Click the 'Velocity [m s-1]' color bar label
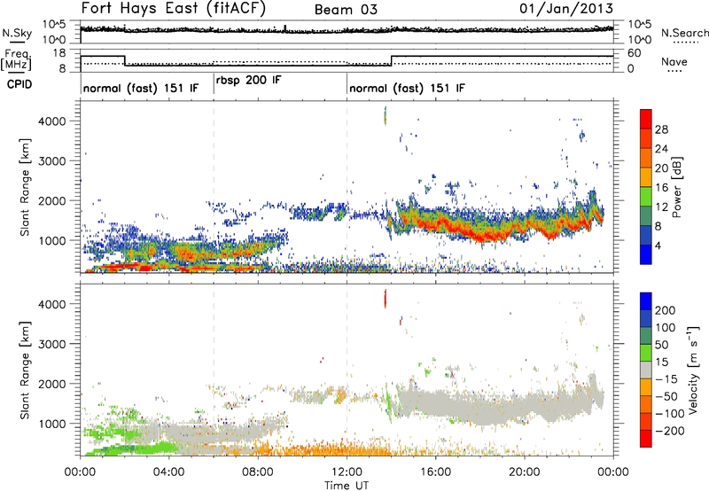Viewport: 709px width, 491px height. tap(693, 370)
